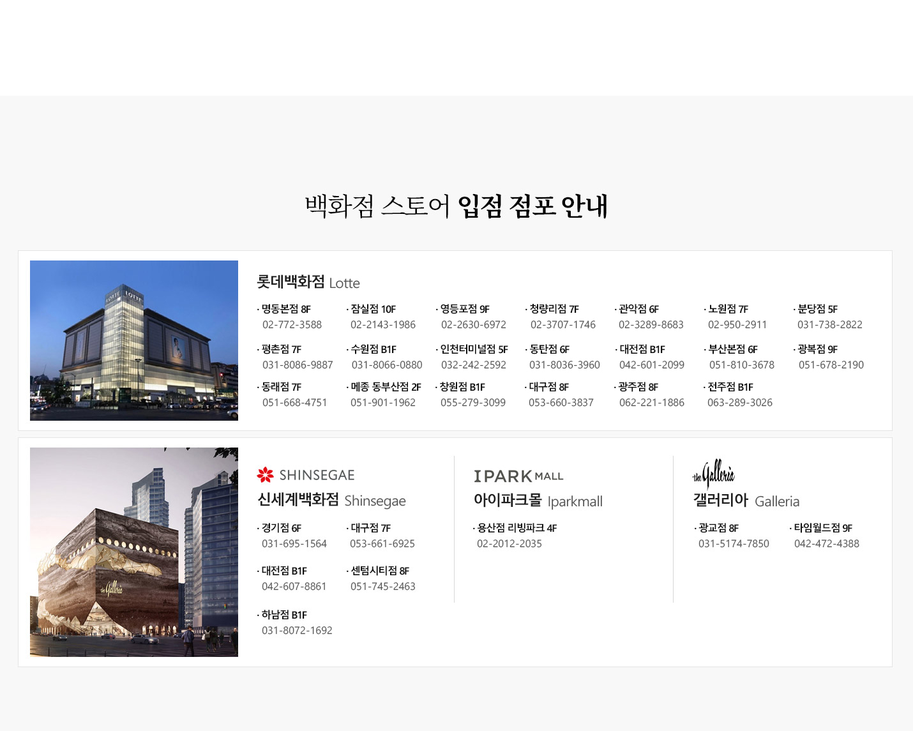Screen dimensions: 913x731
Task: Click the 청량리점 7F store name
Action: (554, 309)
